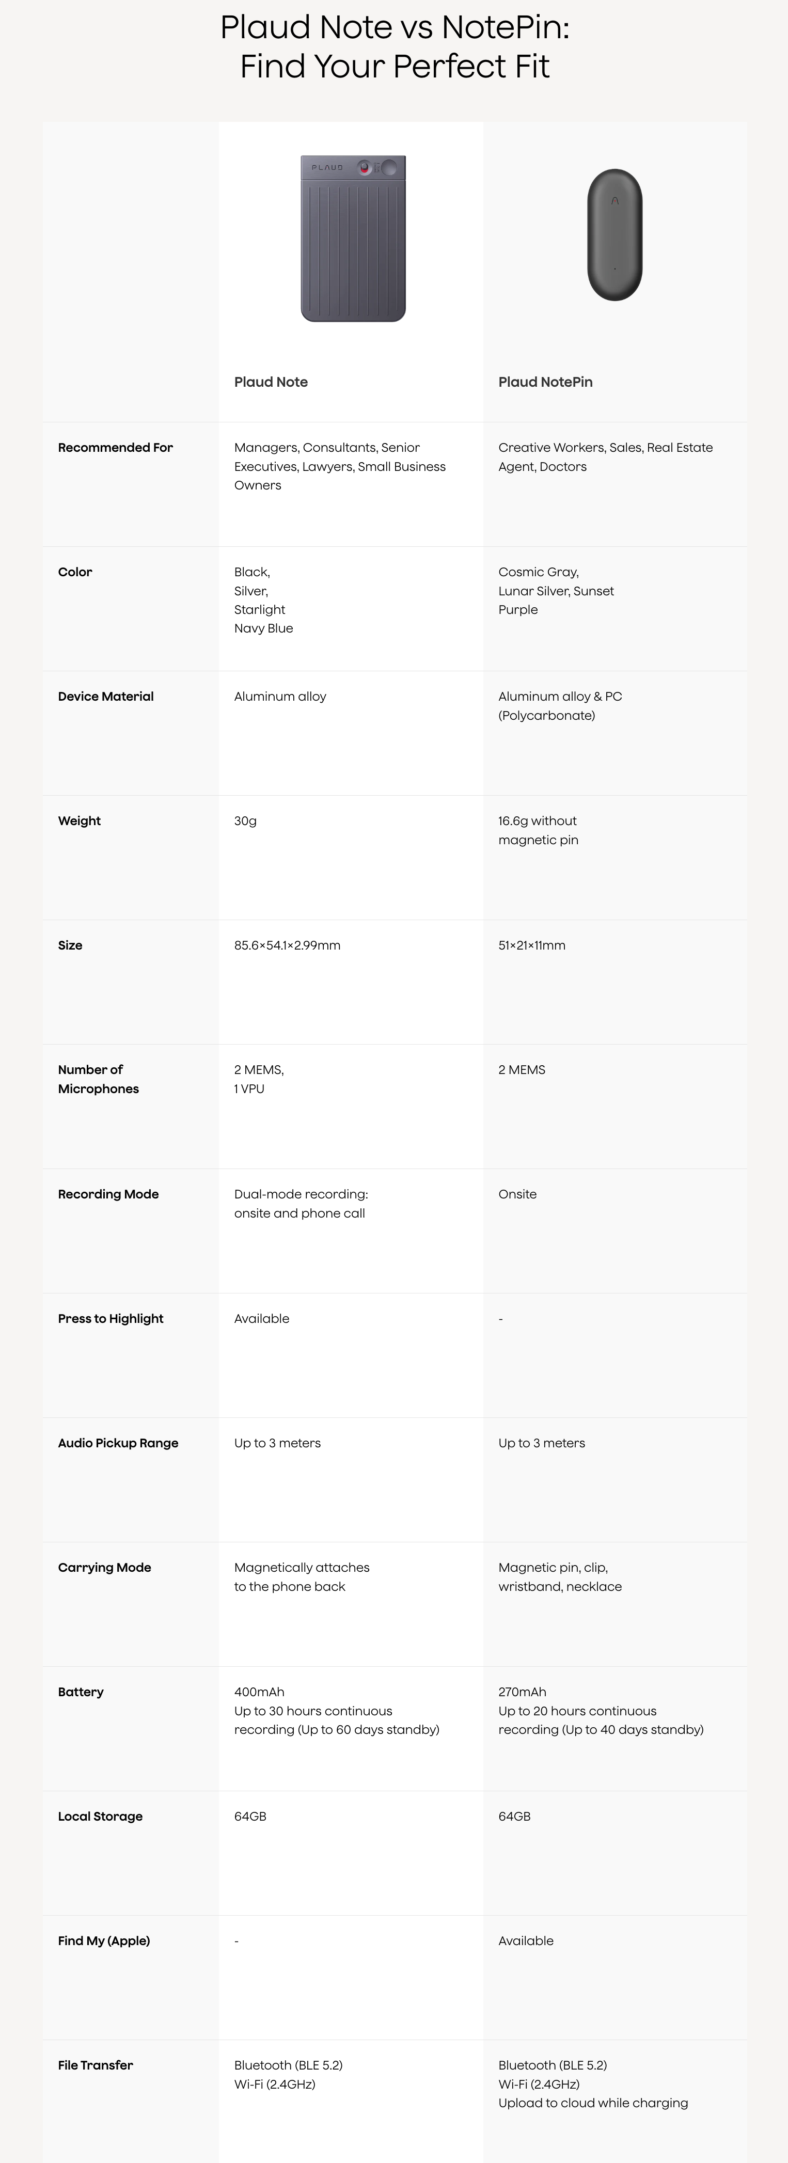
Task: Click the Local Storage row label
Action: (x=100, y=1815)
